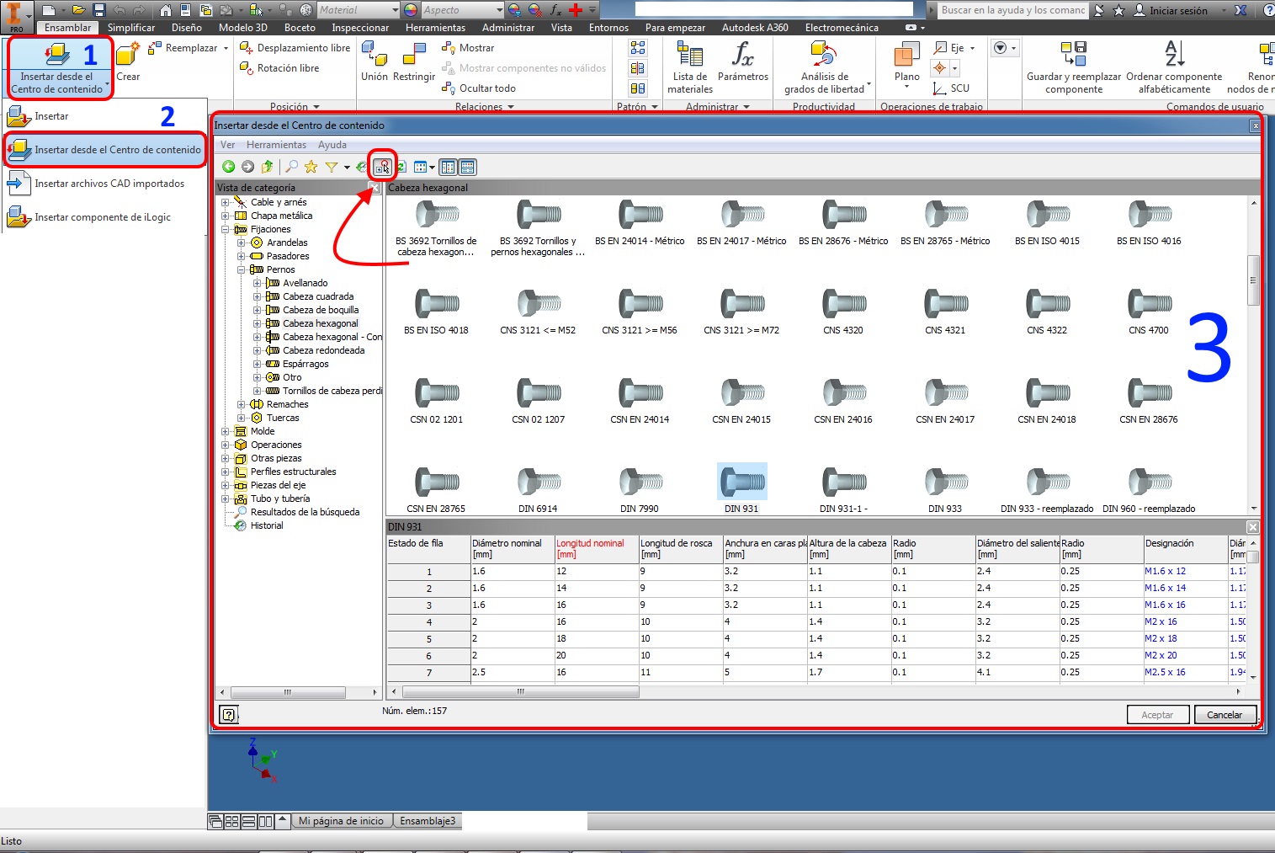The height and width of the screenshot is (853, 1275).
Task: Click the color wheel appearance swatch icon
Action: (x=411, y=10)
